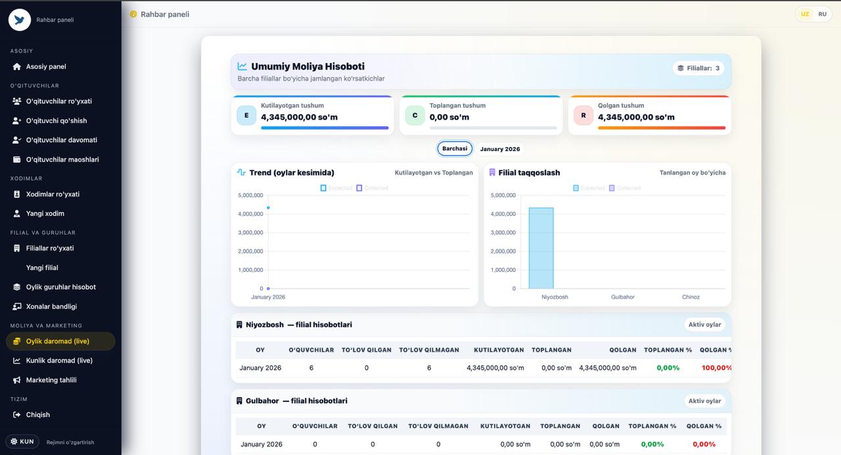Select UZ language option
841x455 pixels.
[805, 14]
